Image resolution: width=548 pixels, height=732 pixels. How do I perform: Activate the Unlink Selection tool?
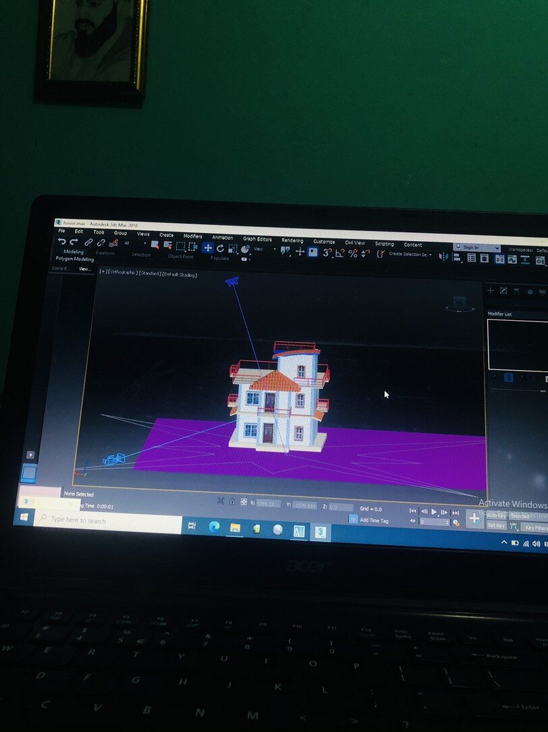point(101,242)
